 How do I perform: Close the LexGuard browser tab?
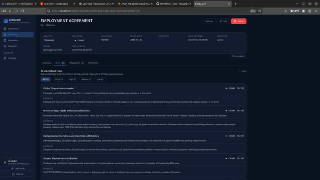(x=229, y=4)
